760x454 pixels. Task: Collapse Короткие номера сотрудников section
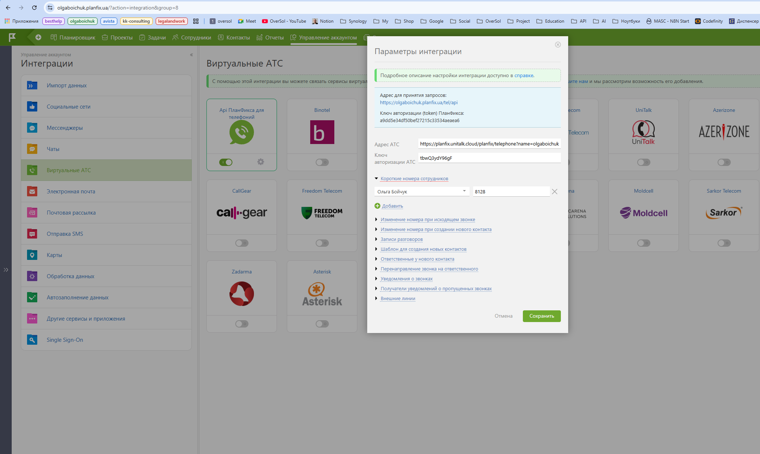point(414,179)
